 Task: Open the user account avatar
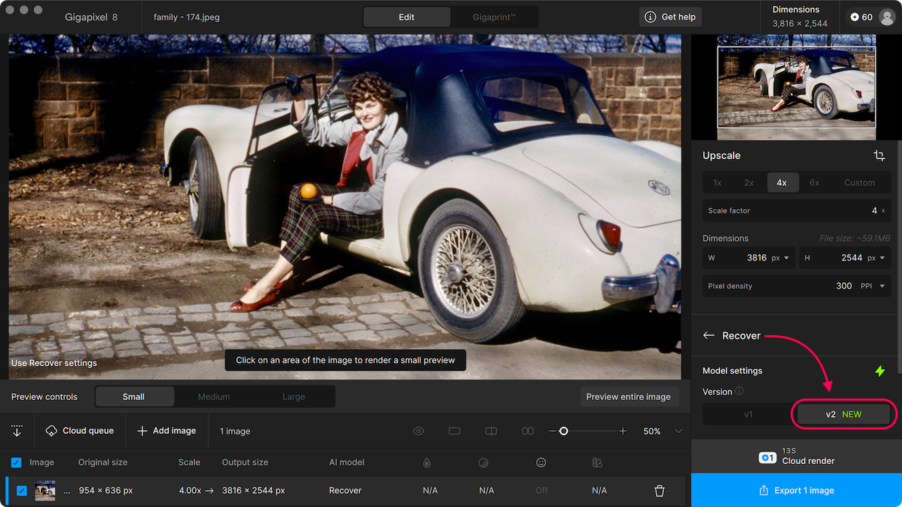pos(886,17)
